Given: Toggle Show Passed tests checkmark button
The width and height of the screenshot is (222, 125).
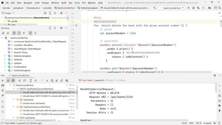Looking at the screenshot, I should [x=8, y=81].
